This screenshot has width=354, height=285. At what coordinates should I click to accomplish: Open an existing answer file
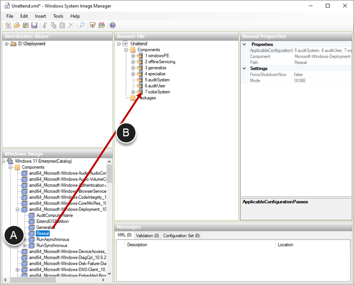coord(17,25)
